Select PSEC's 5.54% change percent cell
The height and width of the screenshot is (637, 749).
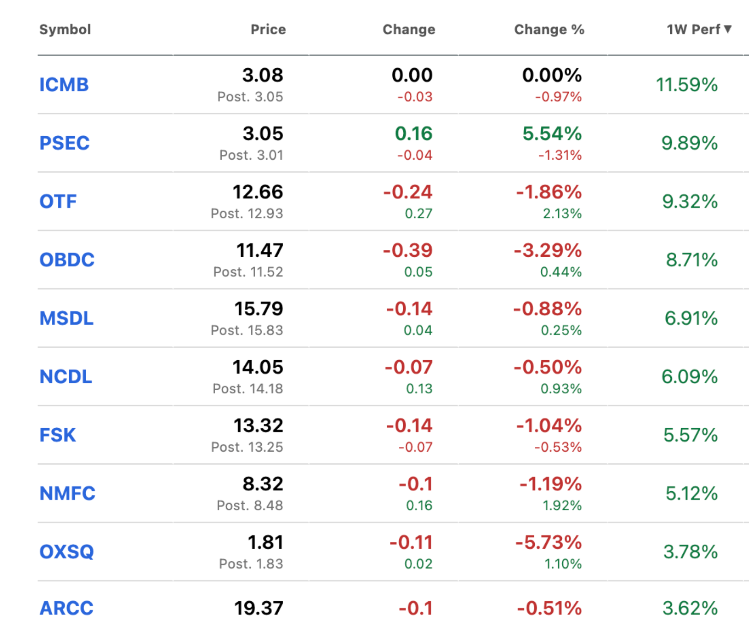pyautogui.click(x=552, y=134)
